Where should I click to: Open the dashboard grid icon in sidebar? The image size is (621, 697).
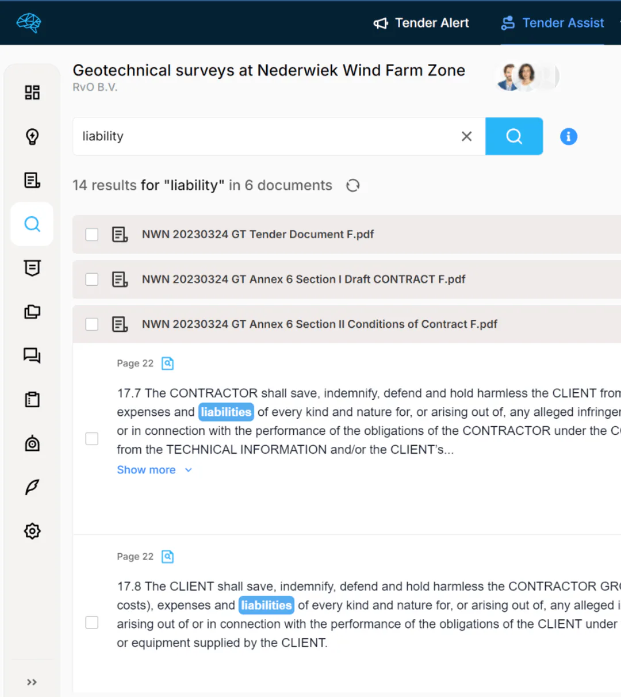[x=32, y=93]
